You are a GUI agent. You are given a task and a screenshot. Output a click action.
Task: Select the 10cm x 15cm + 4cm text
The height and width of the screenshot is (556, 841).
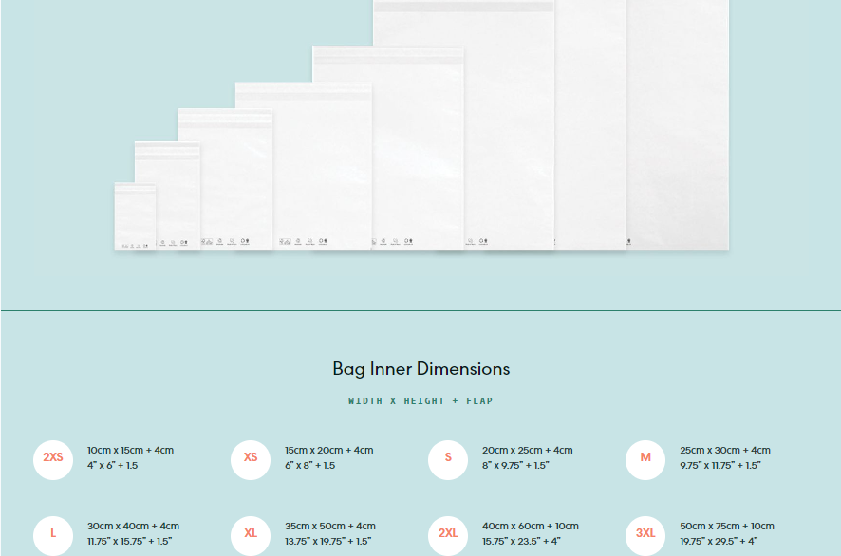pyautogui.click(x=130, y=451)
